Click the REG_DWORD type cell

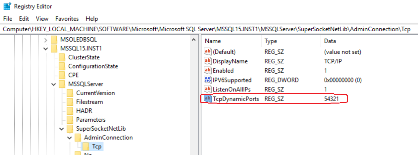pyautogui.click(x=282, y=80)
